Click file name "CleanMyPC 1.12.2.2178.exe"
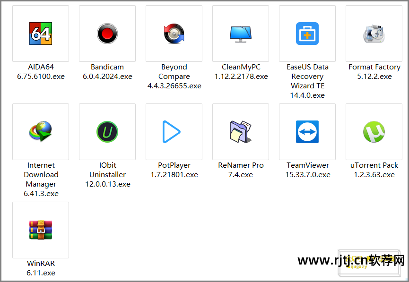409x282 pixels. (241, 72)
